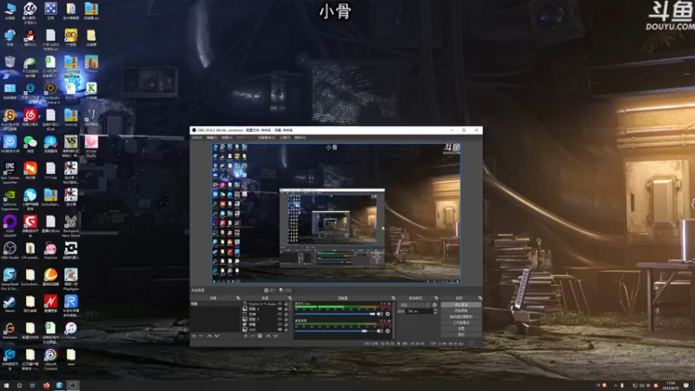Screen dimensions: 695x391
Task: Toggle visibility eye of 图像 2 source
Action: click(280, 319)
